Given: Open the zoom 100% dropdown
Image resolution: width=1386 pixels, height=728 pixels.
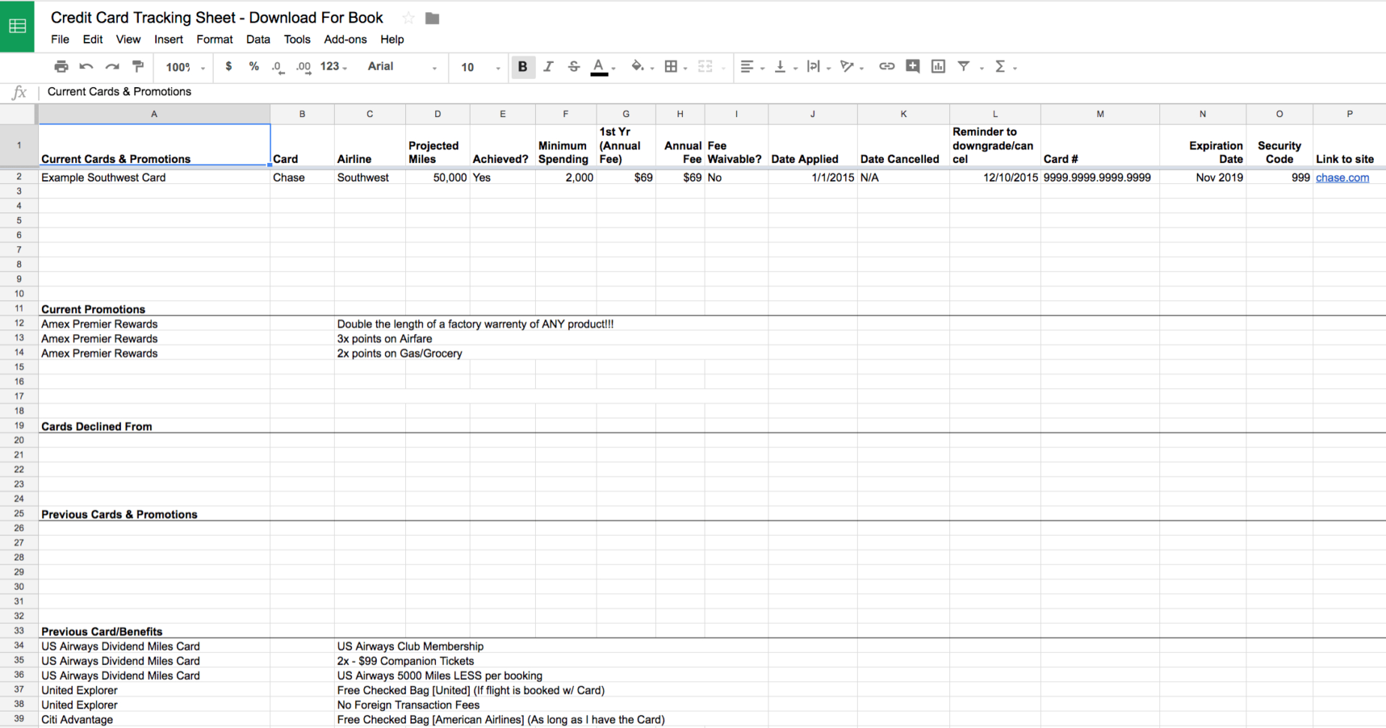Looking at the screenshot, I should (x=185, y=67).
